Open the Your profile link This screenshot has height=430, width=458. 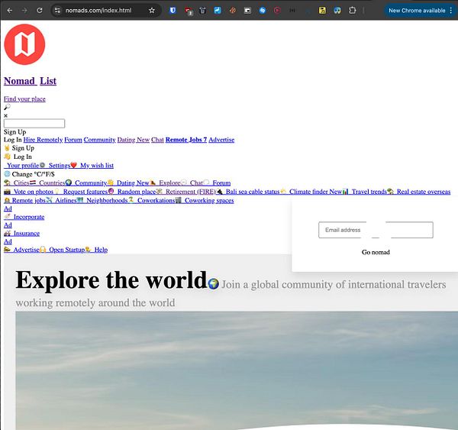coord(23,166)
